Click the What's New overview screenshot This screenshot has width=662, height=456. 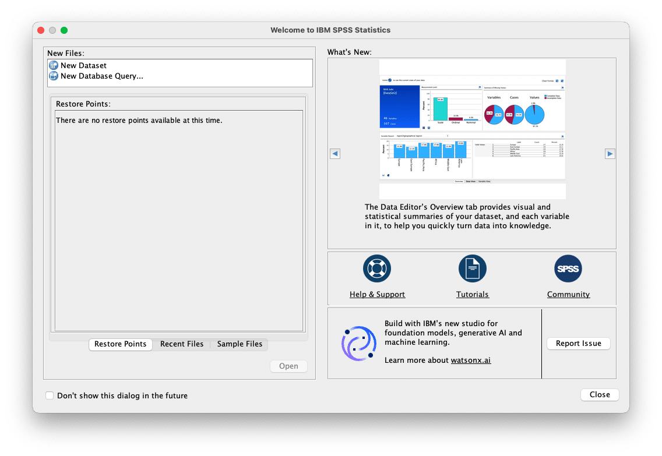pos(473,129)
